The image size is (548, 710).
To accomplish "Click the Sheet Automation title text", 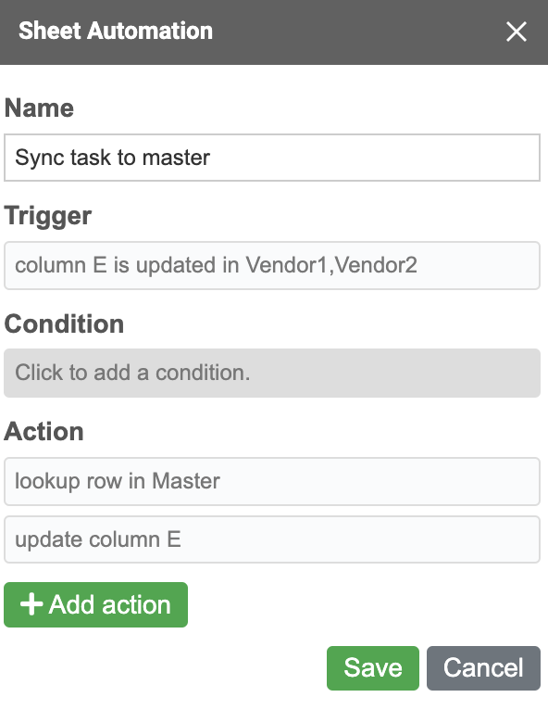I will pyautogui.click(x=116, y=31).
